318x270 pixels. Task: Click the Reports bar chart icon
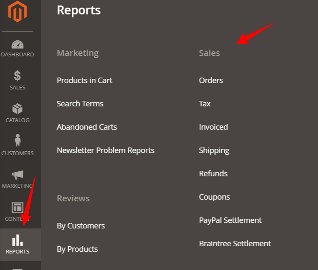17,240
